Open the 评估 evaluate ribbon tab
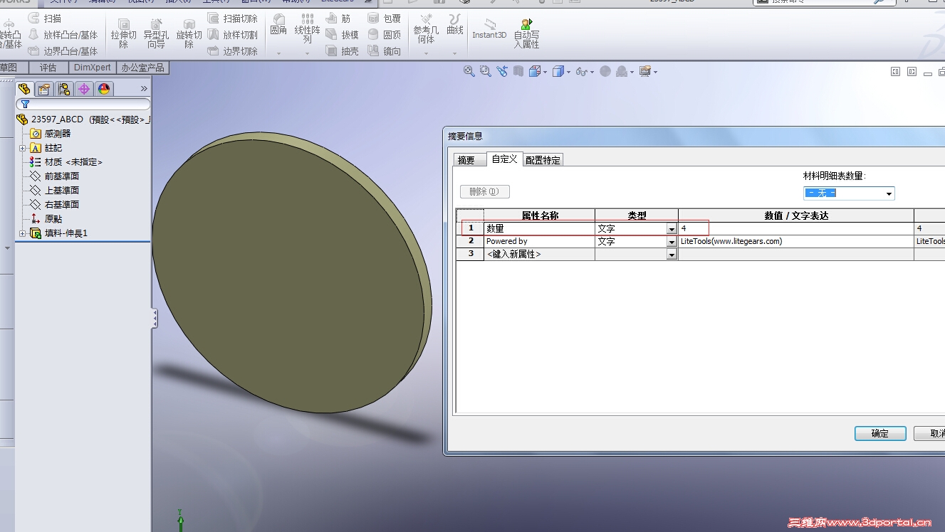The image size is (945, 532). coord(48,68)
